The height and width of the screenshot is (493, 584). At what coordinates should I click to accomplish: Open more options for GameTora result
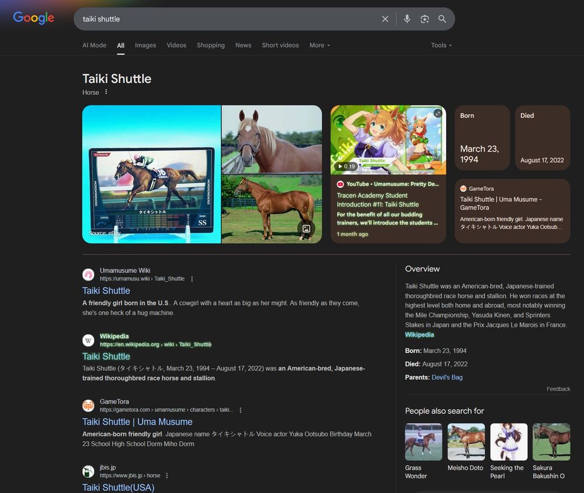click(241, 410)
